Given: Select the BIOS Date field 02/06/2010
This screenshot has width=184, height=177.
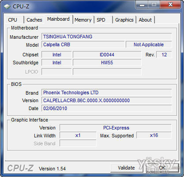Looking at the screenshot, I should click(x=106, y=108).
